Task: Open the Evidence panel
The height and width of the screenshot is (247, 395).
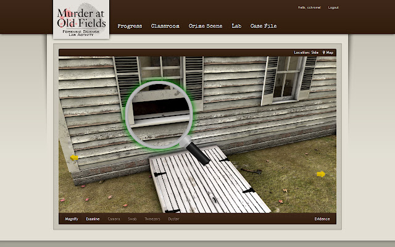Action: click(x=322, y=219)
